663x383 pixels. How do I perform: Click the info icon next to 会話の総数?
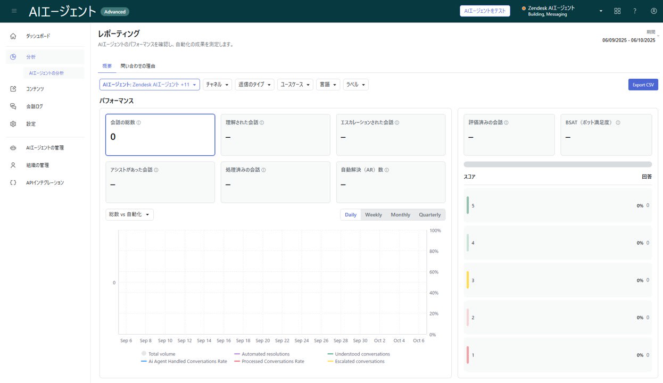click(x=139, y=122)
